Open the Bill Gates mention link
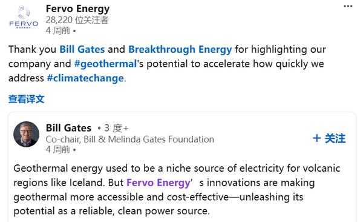363x222 pixels. click(x=82, y=50)
